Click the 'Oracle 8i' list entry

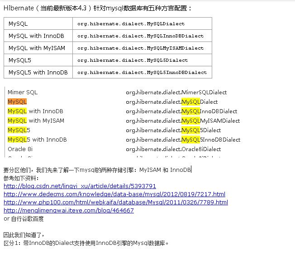(x=20, y=149)
